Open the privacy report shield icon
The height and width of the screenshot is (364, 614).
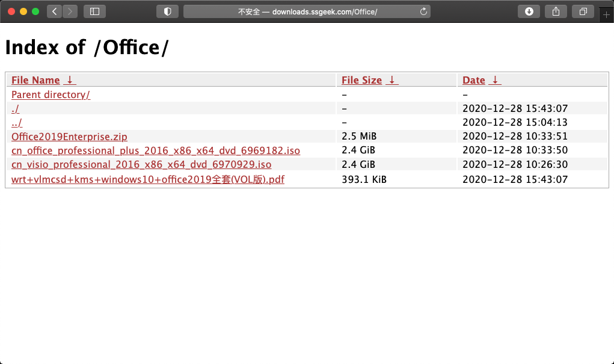[168, 11]
